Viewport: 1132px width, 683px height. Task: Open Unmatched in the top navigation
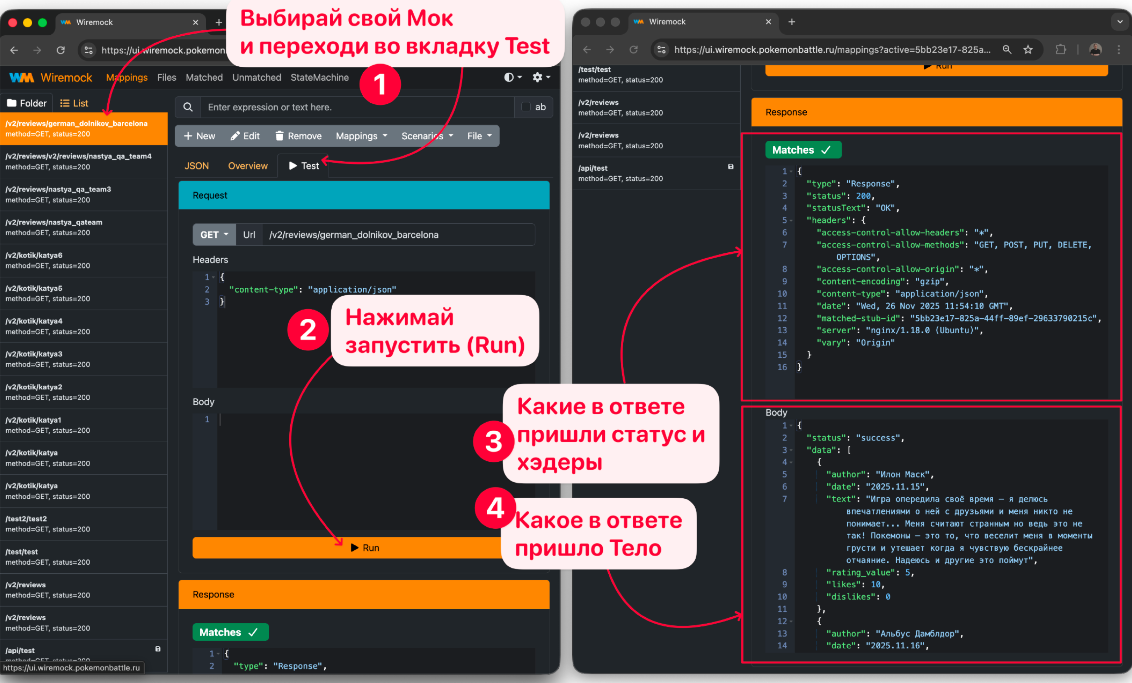coord(256,78)
